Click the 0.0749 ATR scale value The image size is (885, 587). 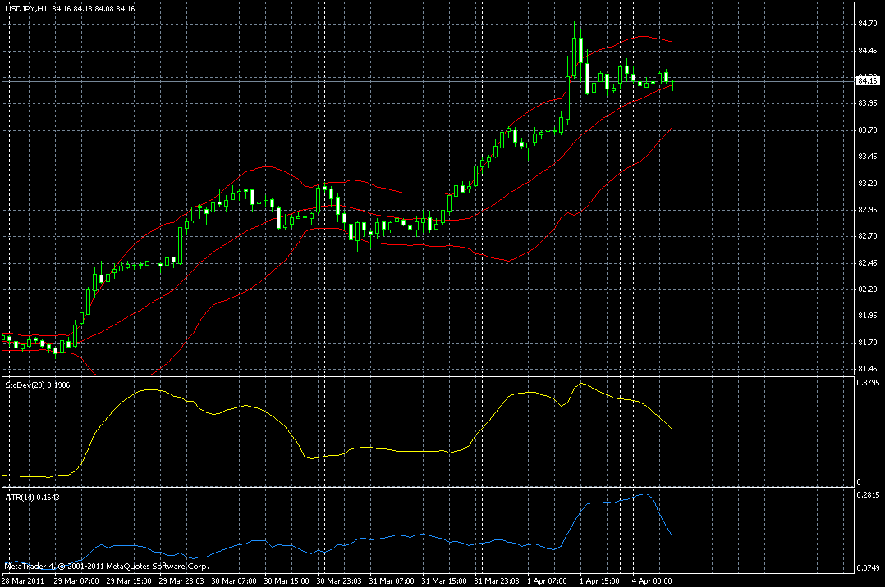pyautogui.click(x=868, y=568)
